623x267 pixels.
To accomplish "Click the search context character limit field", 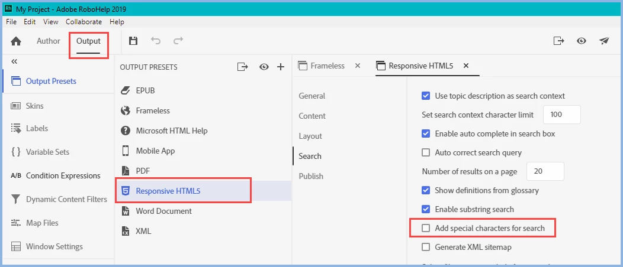I will coord(562,115).
